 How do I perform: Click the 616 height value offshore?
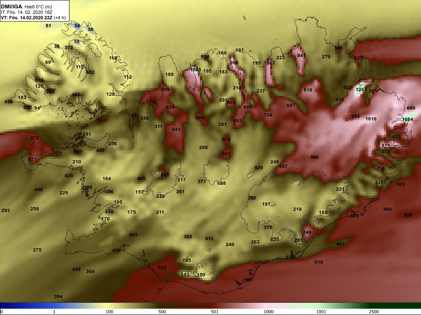tap(319, 262)
